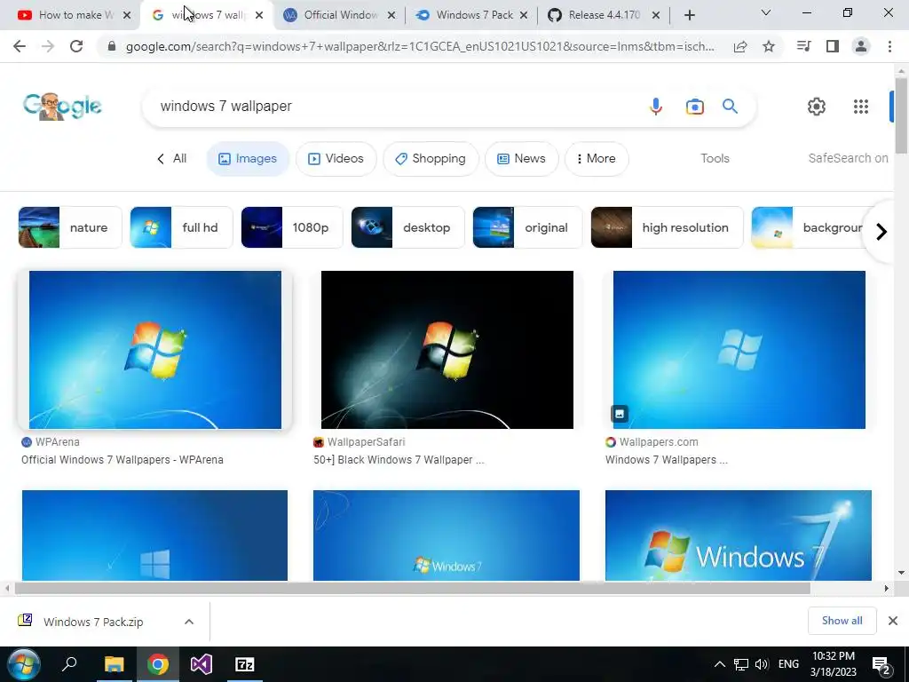Click the Google doodle logo
This screenshot has height=682, width=909.
[x=62, y=107]
